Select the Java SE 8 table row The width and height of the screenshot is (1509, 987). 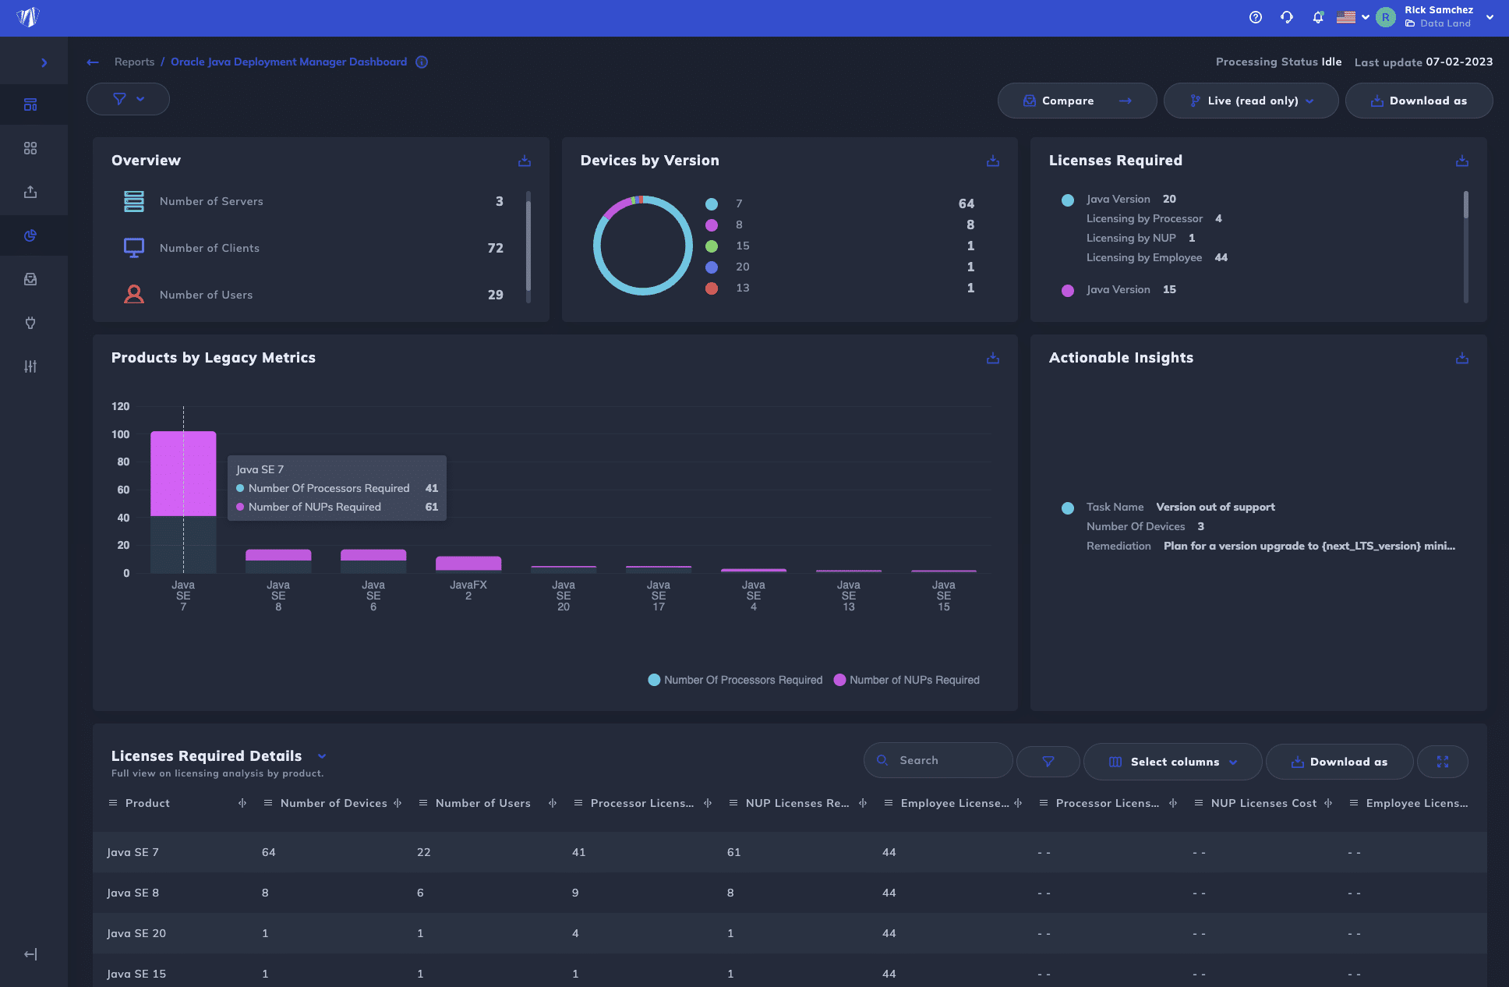pos(790,893)
